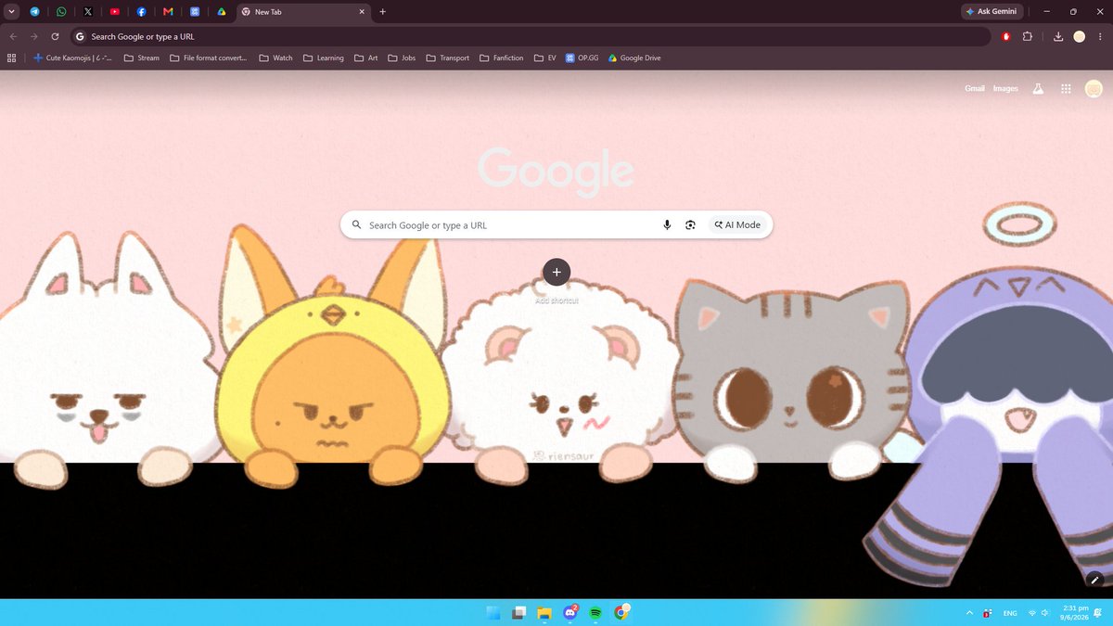Click the Chrome taskbar icon
Screen dimensions: 1113x626
click(621, 612)
